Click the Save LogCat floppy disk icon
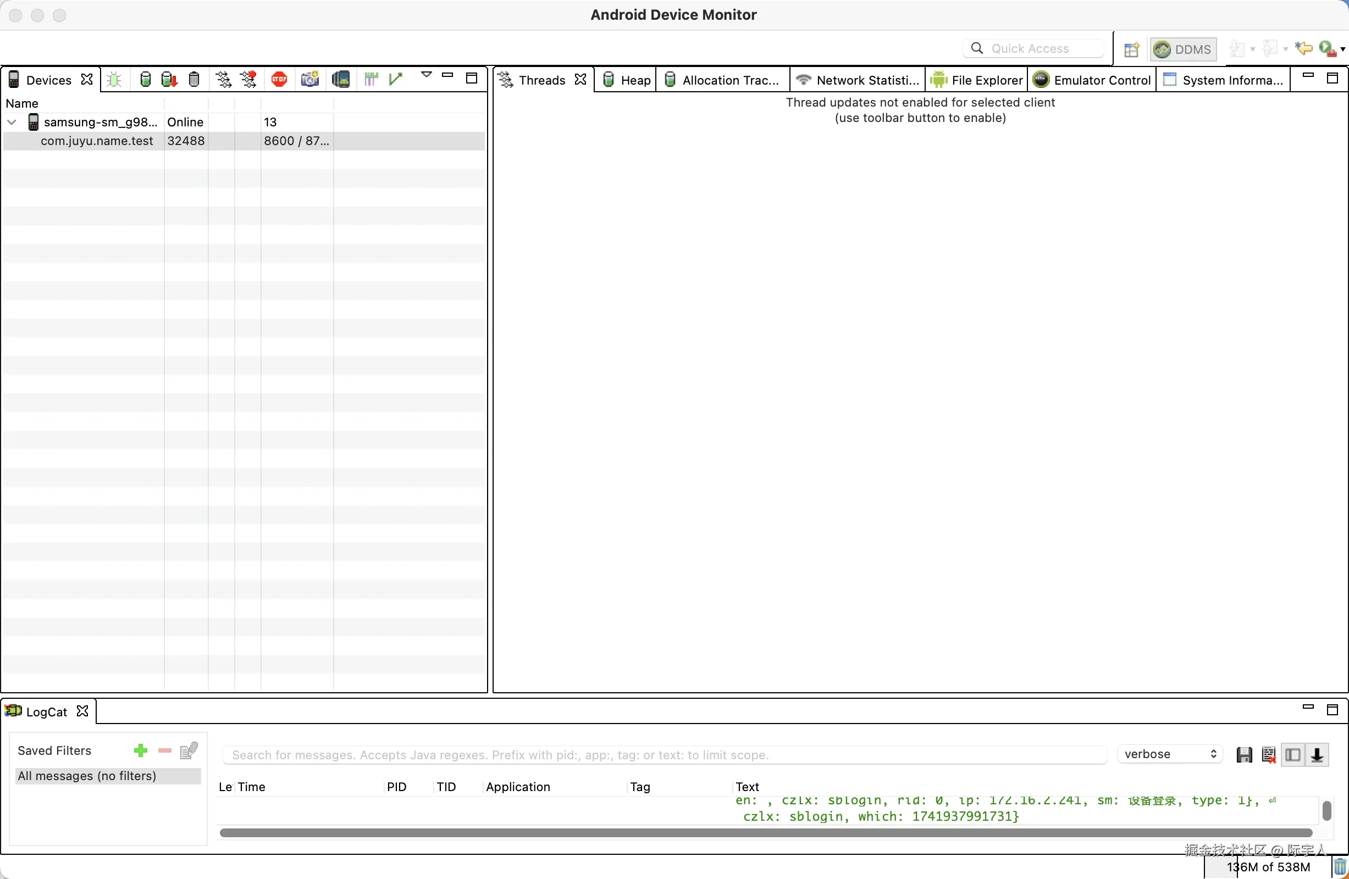Image resolution: width=1349 pixels, height=879 pixels. tap(1244, 754)
